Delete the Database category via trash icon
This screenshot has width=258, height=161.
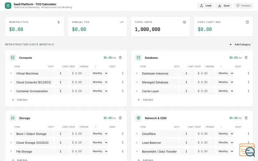[246, 58]
